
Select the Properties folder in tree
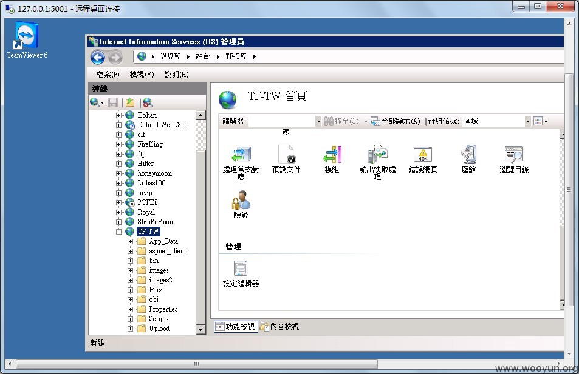pos(163,309)
